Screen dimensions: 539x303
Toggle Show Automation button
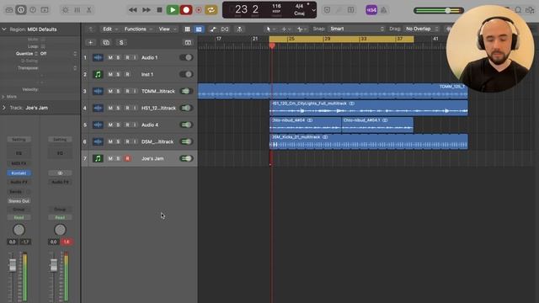pyautogui.click(x=213, y=29)
